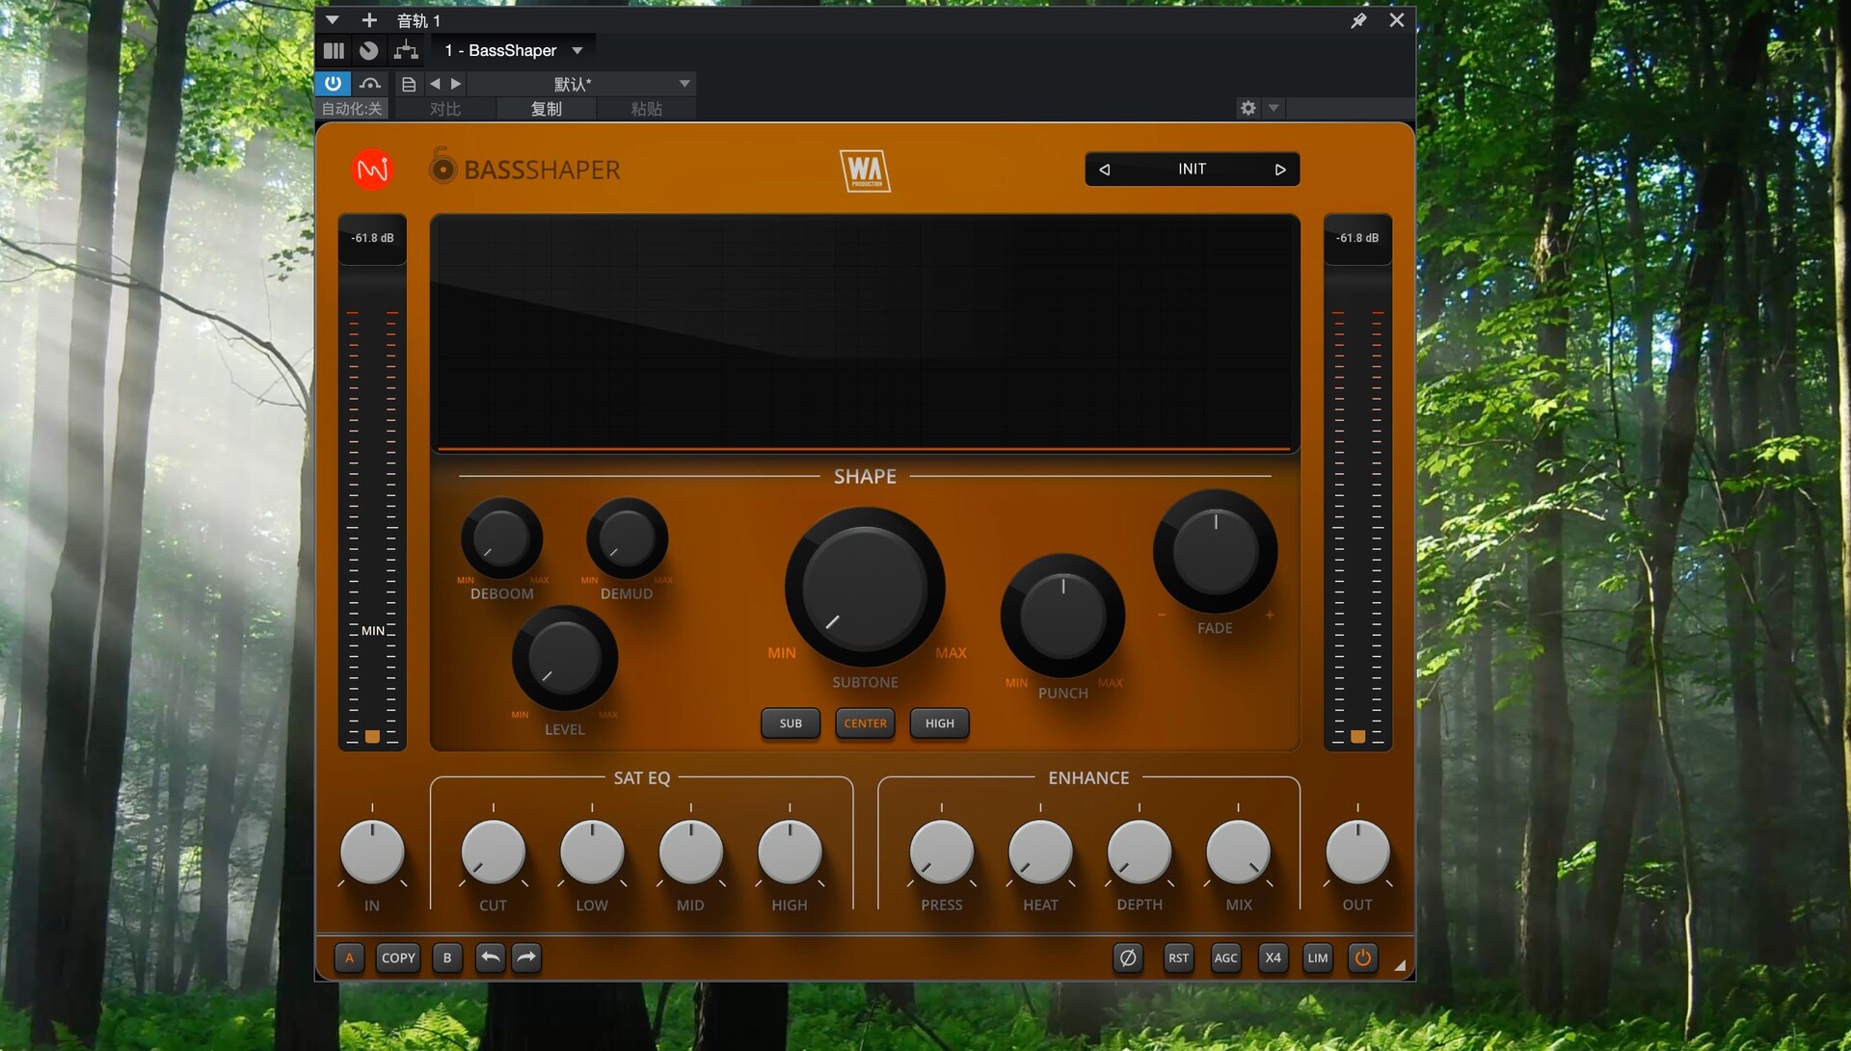Click the undo arrow icon
Viewport: 1851px width, 1051px height.
pyautogui.click(x=490, y=958)
